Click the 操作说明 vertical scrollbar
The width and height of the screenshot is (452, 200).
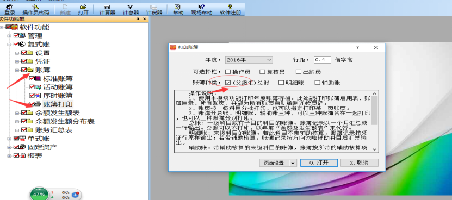point(374,121)
